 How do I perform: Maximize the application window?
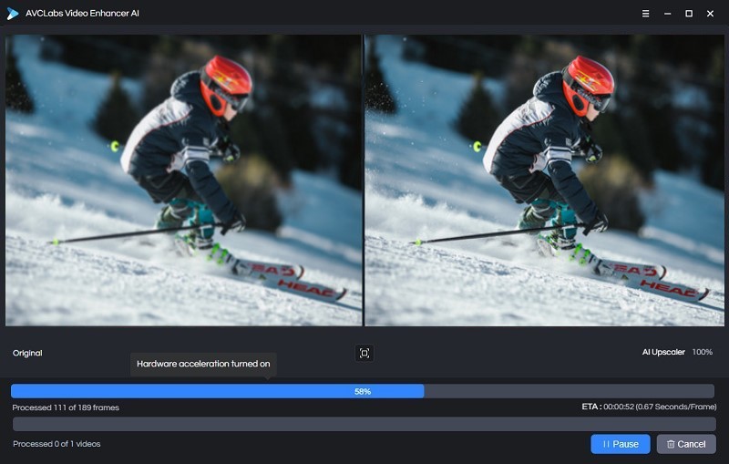tap(689, 14)
